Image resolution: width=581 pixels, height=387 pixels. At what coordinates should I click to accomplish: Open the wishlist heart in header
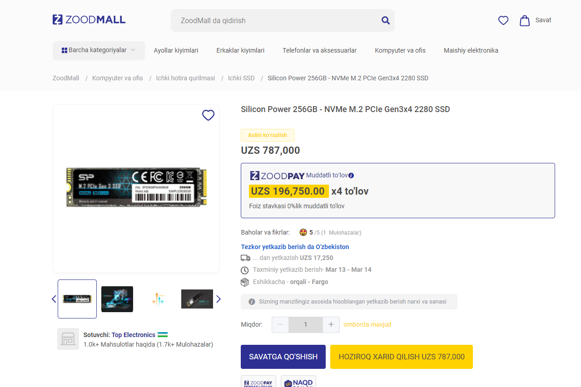(503, 20)
